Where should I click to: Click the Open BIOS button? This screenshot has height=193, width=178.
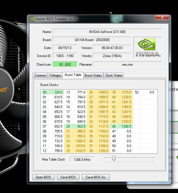[x=43, y=177]
